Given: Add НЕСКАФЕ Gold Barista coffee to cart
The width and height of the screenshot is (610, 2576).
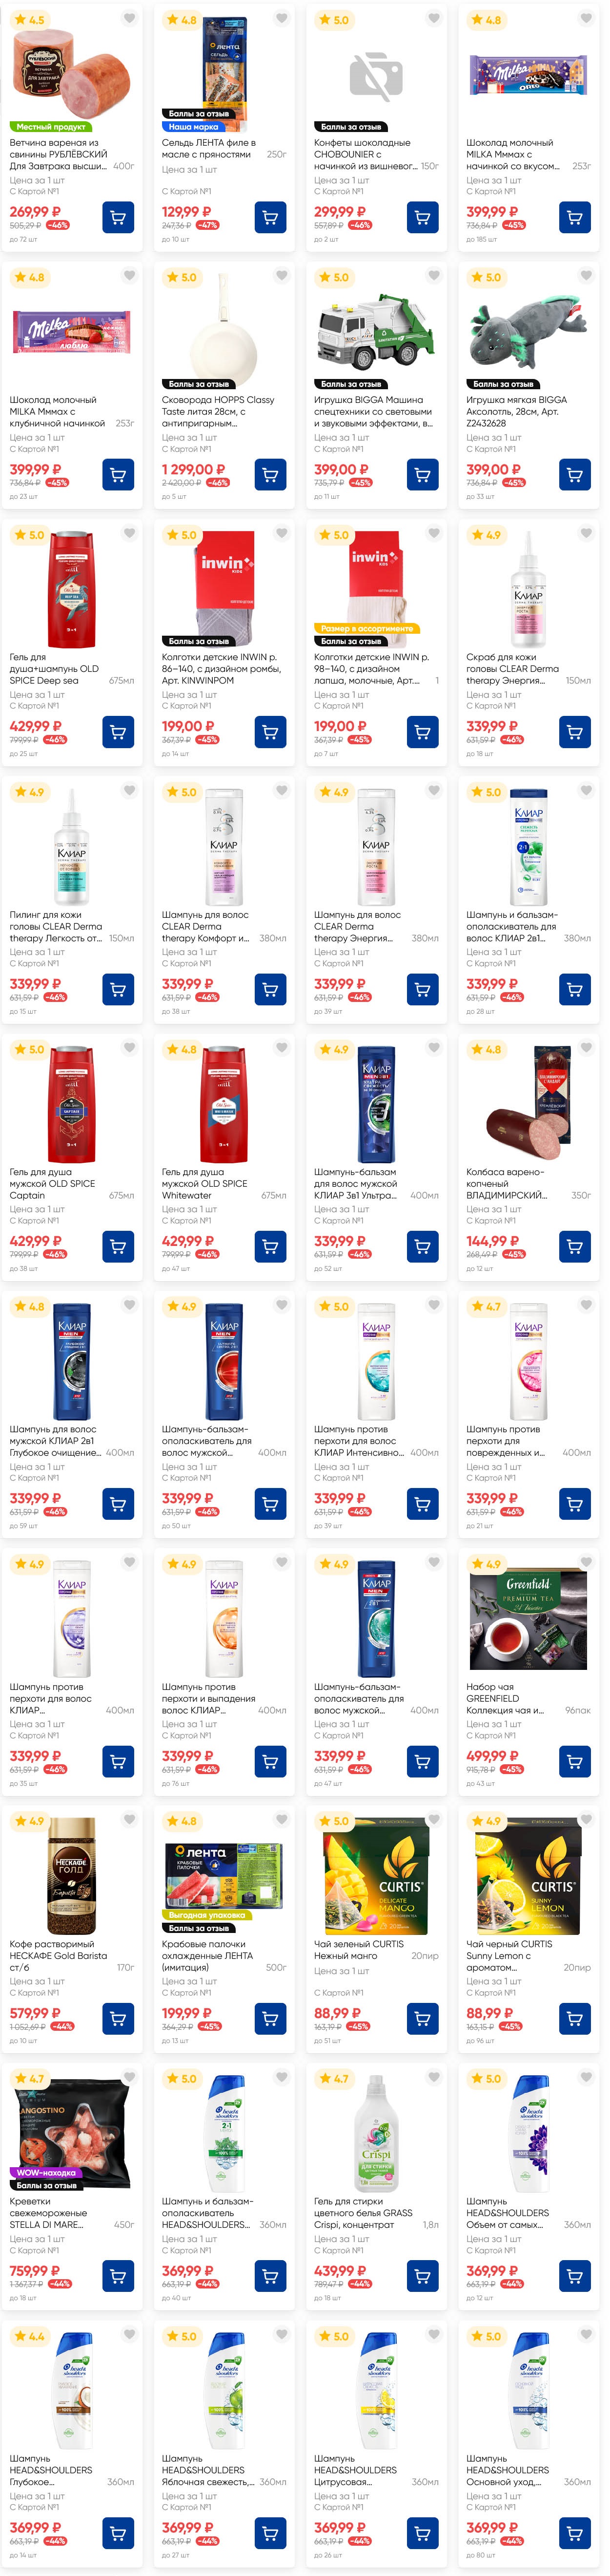Looking at the screenshot, I should point(118,2018).
